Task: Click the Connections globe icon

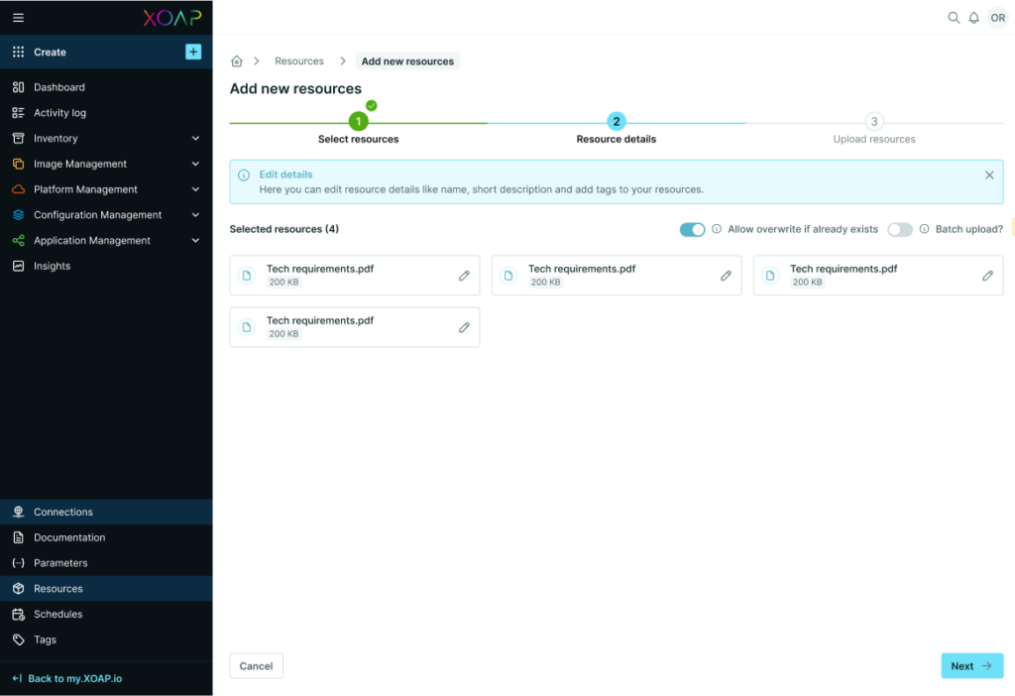Action: pos(18,512)
